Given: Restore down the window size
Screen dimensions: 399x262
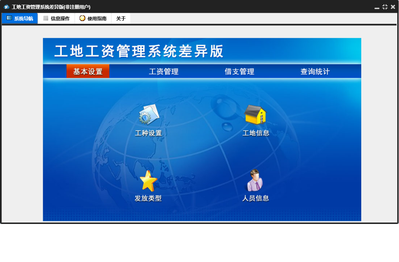Looking at the screenshot, I should click(x=385, y=7).
